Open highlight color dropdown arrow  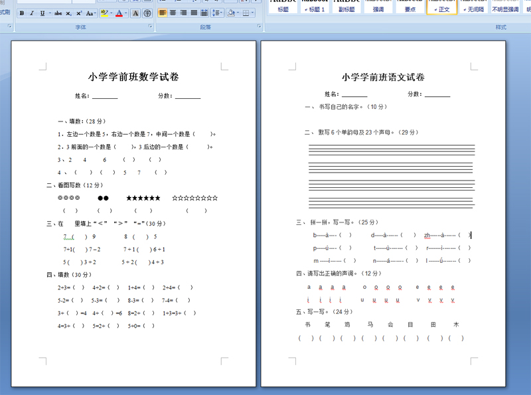(x=111, y=13)
